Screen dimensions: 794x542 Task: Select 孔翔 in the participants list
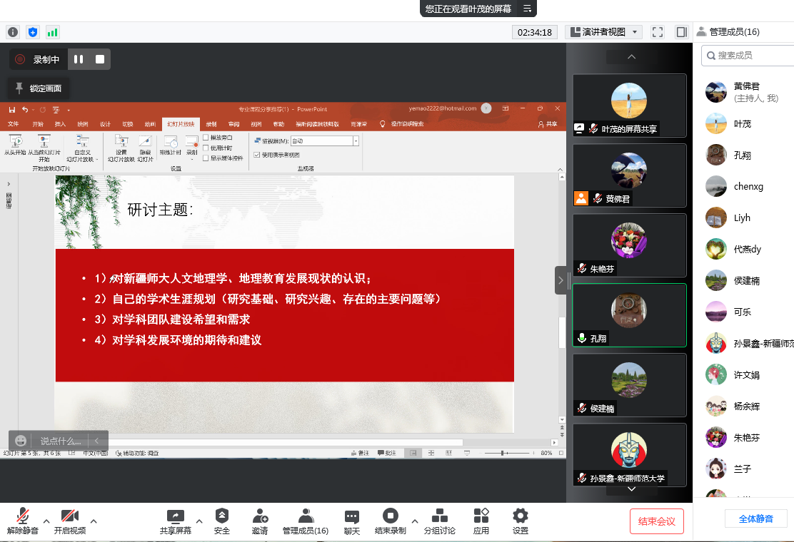743,155
